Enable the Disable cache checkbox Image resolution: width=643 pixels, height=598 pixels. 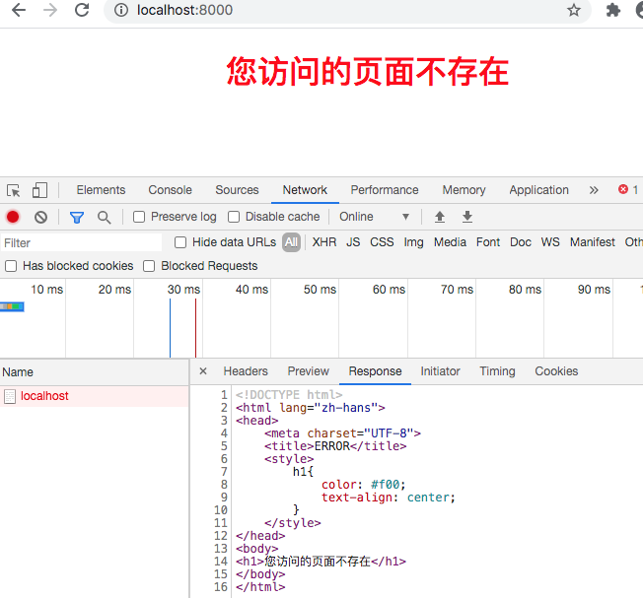tap(234, 217)
